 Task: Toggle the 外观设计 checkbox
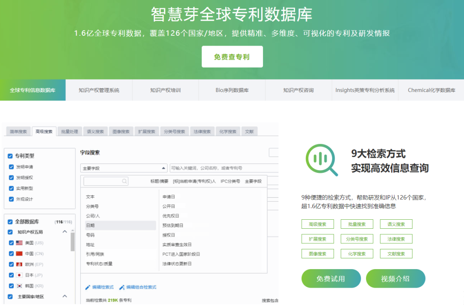11,199
